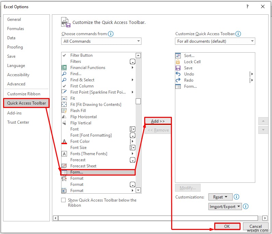The height and width of the screenshot is (234, 272).
Task: Click the Add >> button
Action: coord(158,121)
